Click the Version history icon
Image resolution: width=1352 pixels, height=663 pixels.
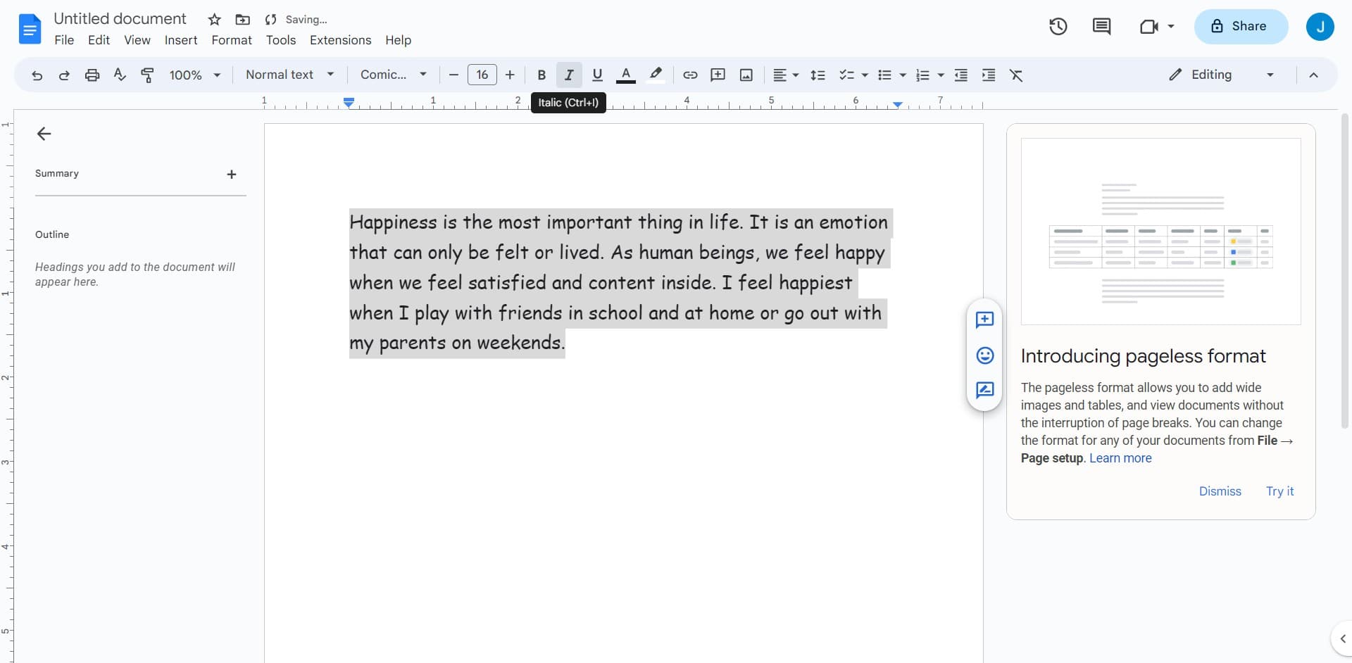(1058, 26)
